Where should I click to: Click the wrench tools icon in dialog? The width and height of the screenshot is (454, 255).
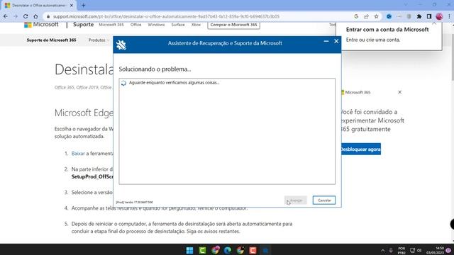(121, 45)
